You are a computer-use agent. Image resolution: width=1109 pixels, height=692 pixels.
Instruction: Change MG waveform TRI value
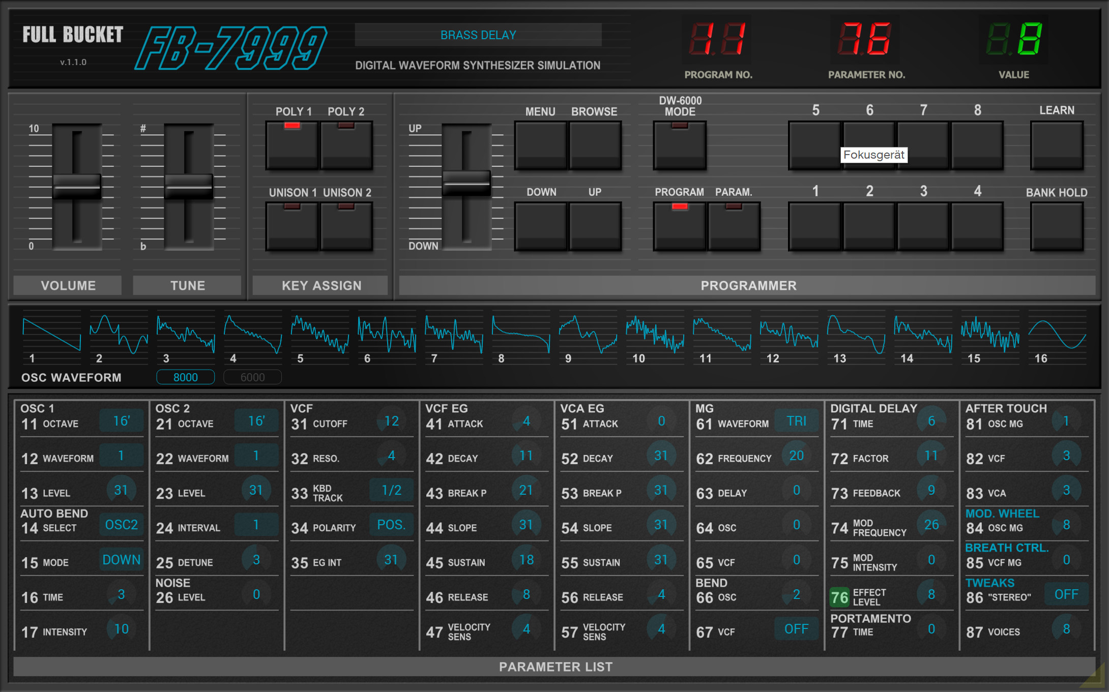[796, 421]
